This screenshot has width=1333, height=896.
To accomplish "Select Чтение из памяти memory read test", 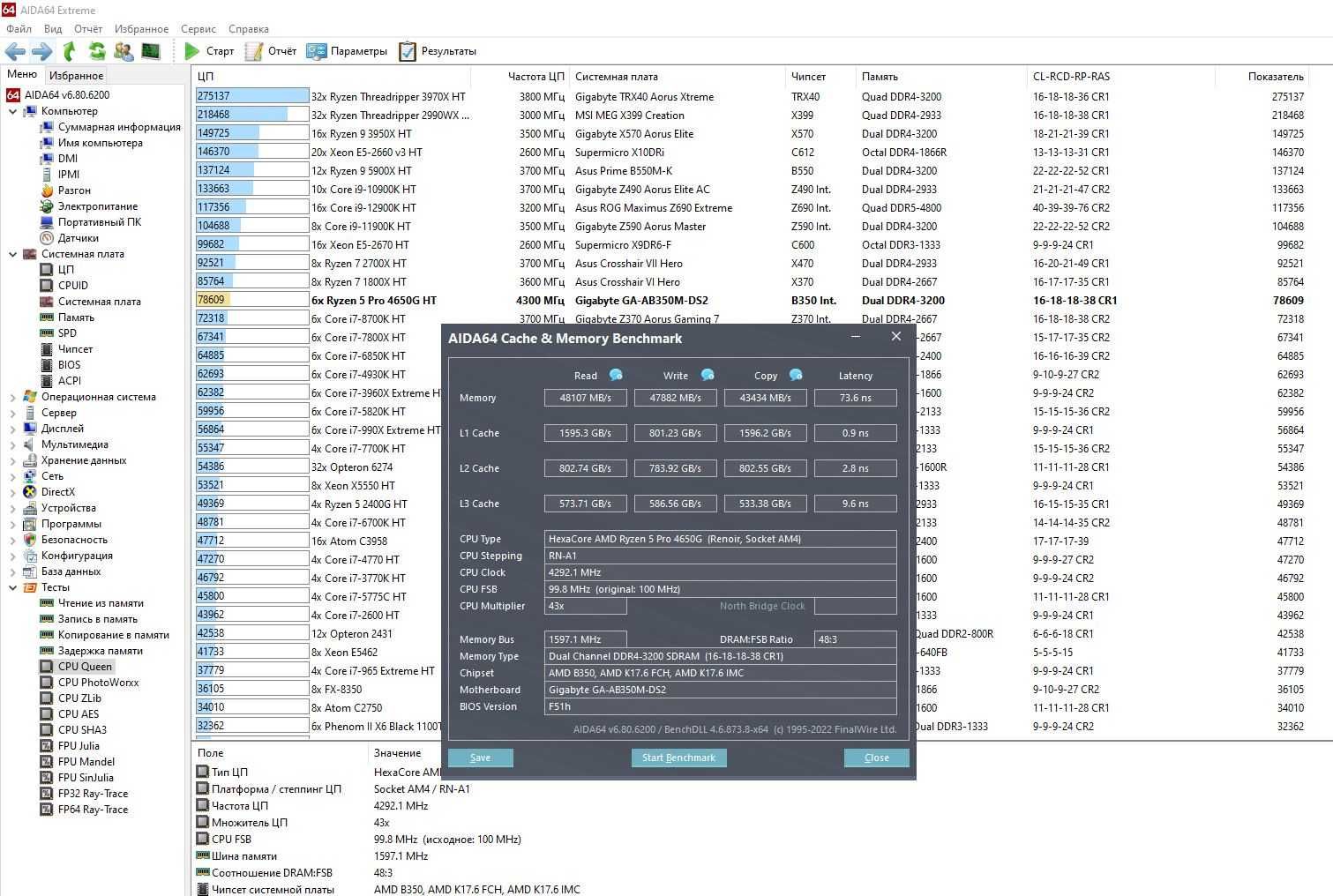I will [101, 603].
